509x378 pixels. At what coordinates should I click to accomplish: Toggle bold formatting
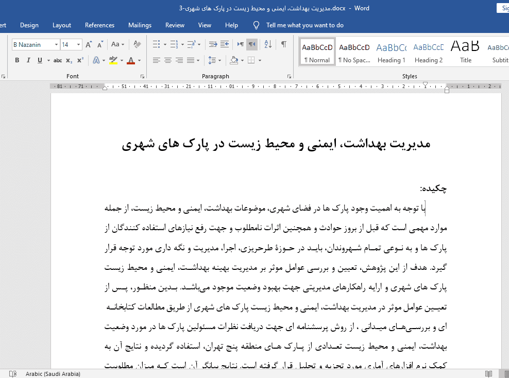(17, 60)
